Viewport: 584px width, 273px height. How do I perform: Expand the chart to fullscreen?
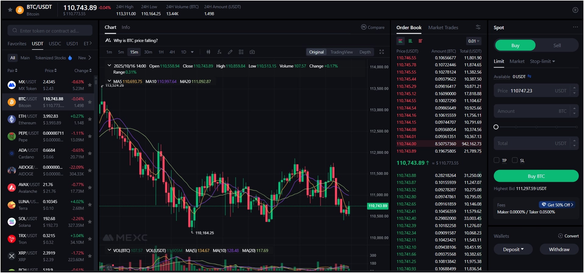pyautogui.click(x=381, y=52)
